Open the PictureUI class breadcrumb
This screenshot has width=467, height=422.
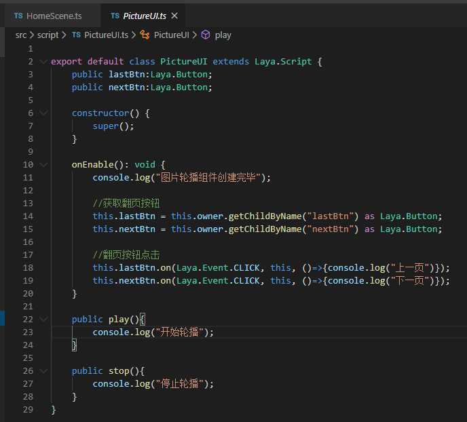click(171, 35)
